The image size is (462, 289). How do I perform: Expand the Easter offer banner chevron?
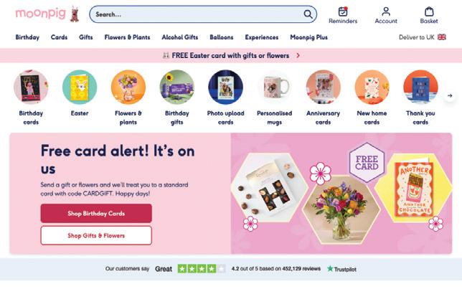point(298,55)
